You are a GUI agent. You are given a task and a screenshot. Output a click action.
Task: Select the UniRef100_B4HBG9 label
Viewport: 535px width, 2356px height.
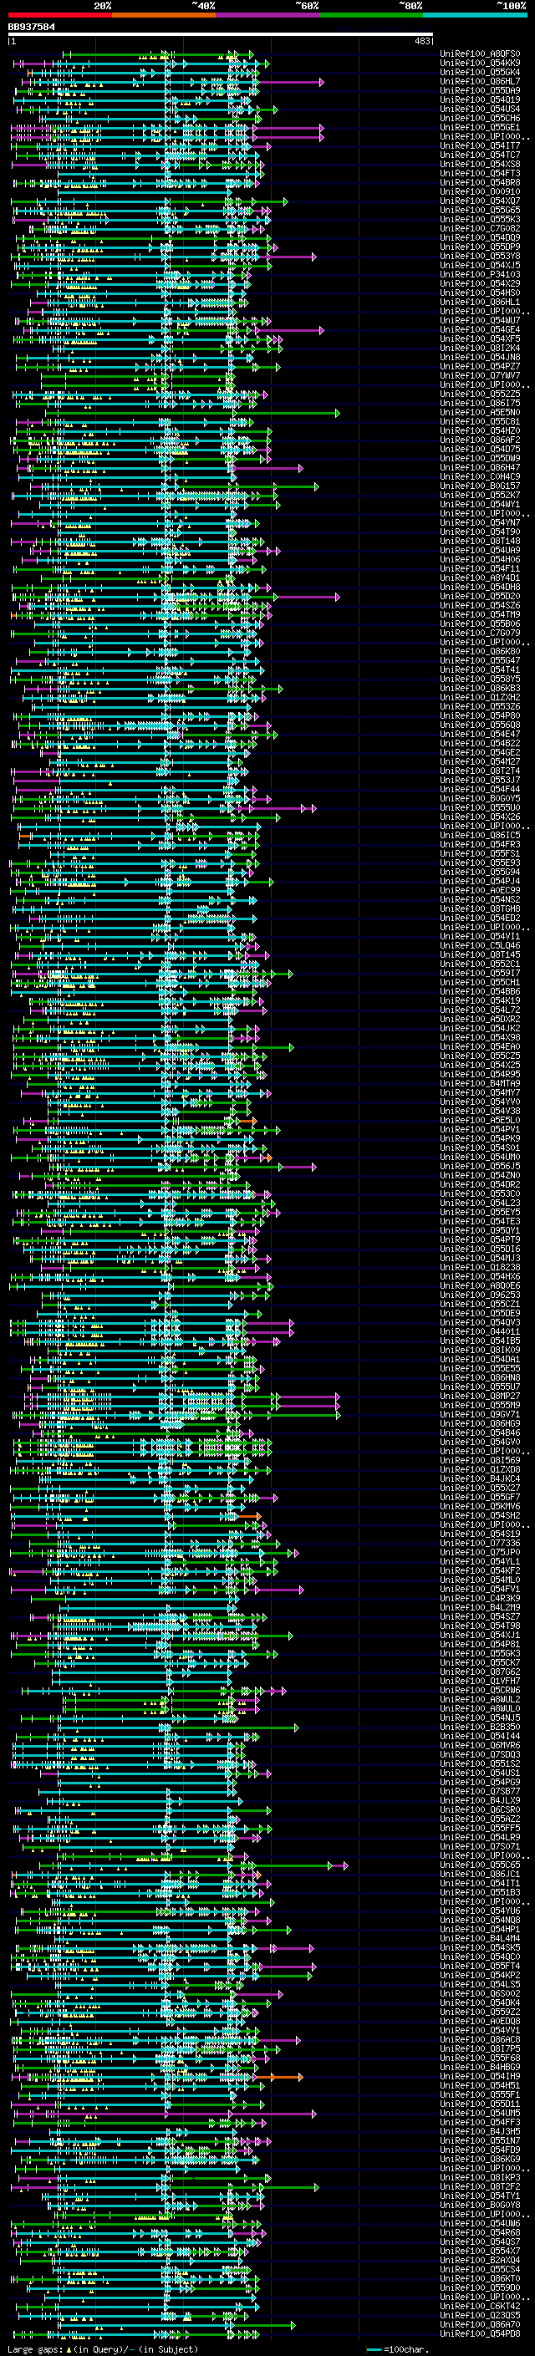479,2067
